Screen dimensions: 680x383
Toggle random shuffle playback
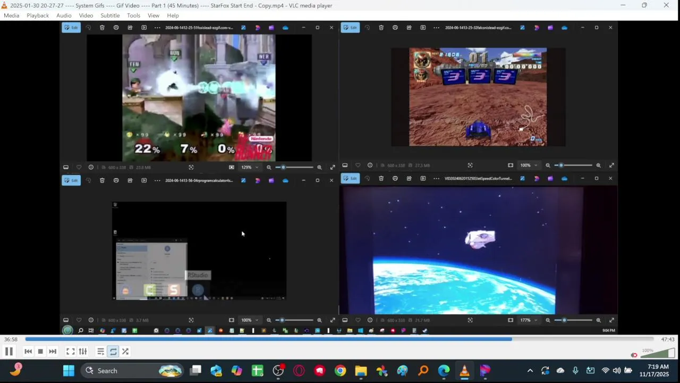[125, 352]
